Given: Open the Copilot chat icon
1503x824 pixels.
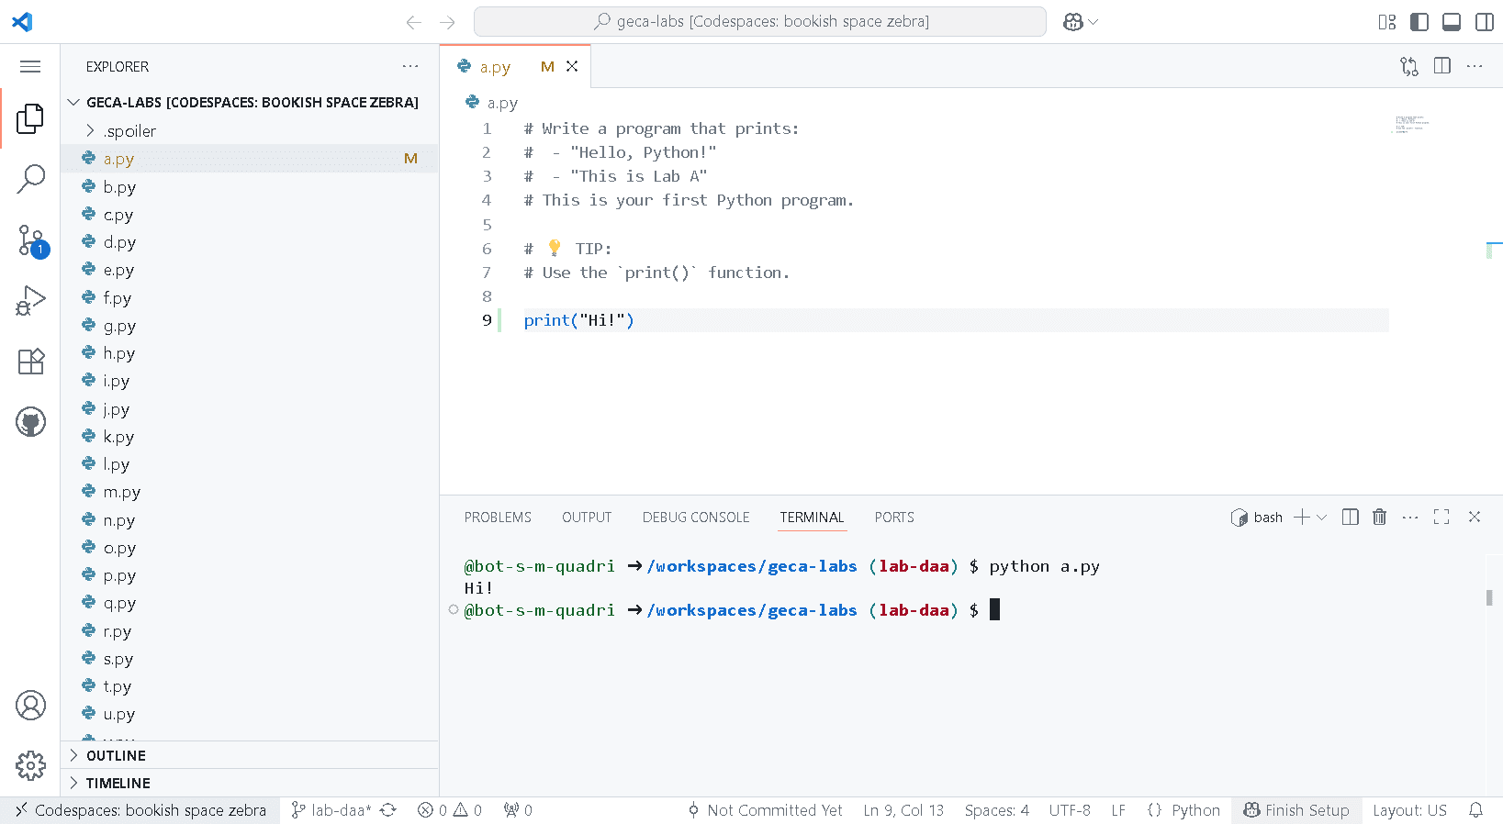Looking at the screenshot, I should point(1072,22).
